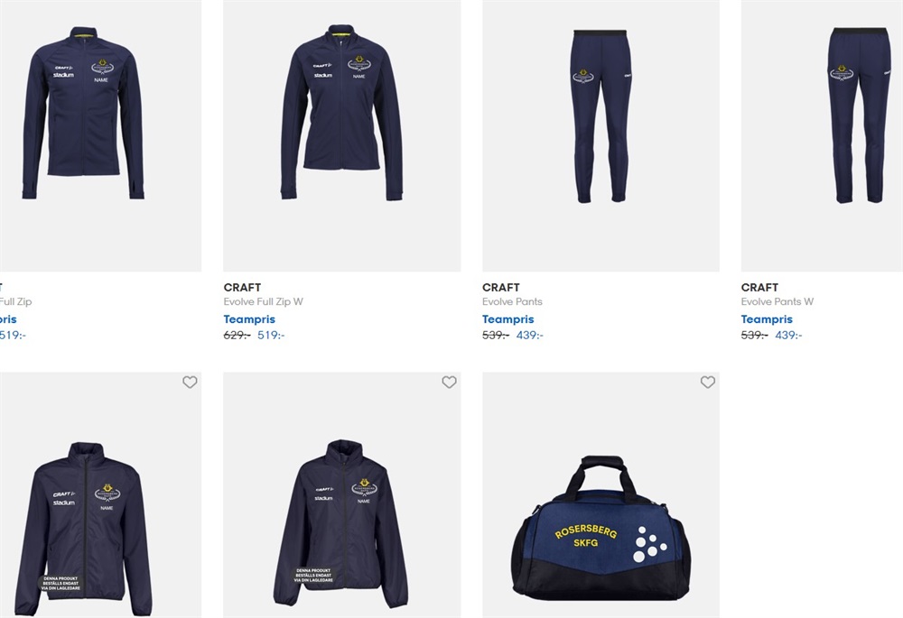Open the navy windbreaker jacket thumbnail

click(101, 495)
